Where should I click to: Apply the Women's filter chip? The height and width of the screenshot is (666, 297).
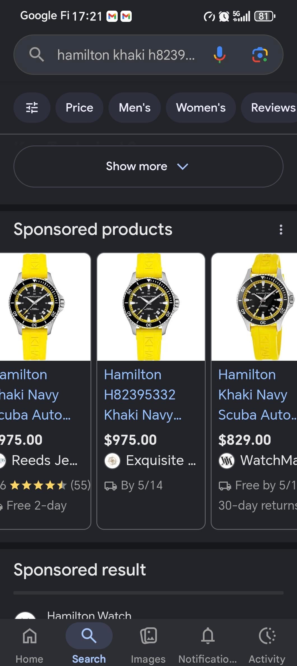tap(201, 108)
